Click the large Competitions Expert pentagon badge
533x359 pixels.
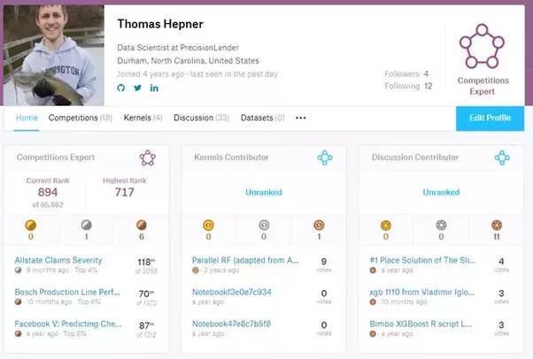482,46
